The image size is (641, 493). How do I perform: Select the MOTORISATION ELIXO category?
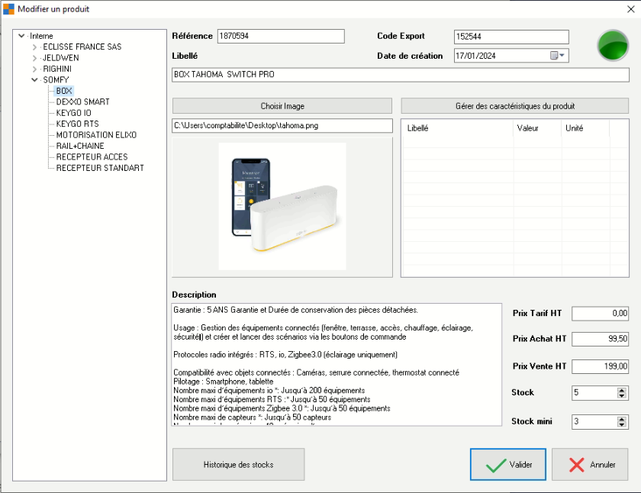click(x=96, y=135)
